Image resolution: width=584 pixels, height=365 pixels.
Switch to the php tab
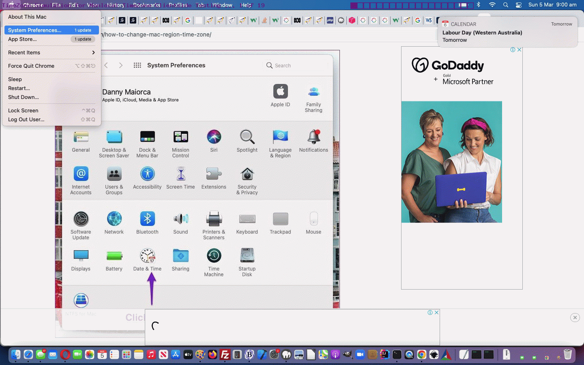point(330,20)
